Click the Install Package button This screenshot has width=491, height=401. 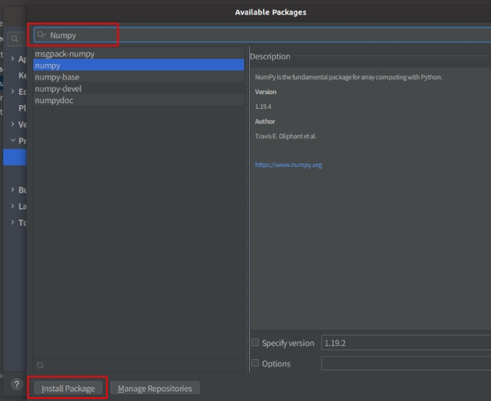click(68, 388)
